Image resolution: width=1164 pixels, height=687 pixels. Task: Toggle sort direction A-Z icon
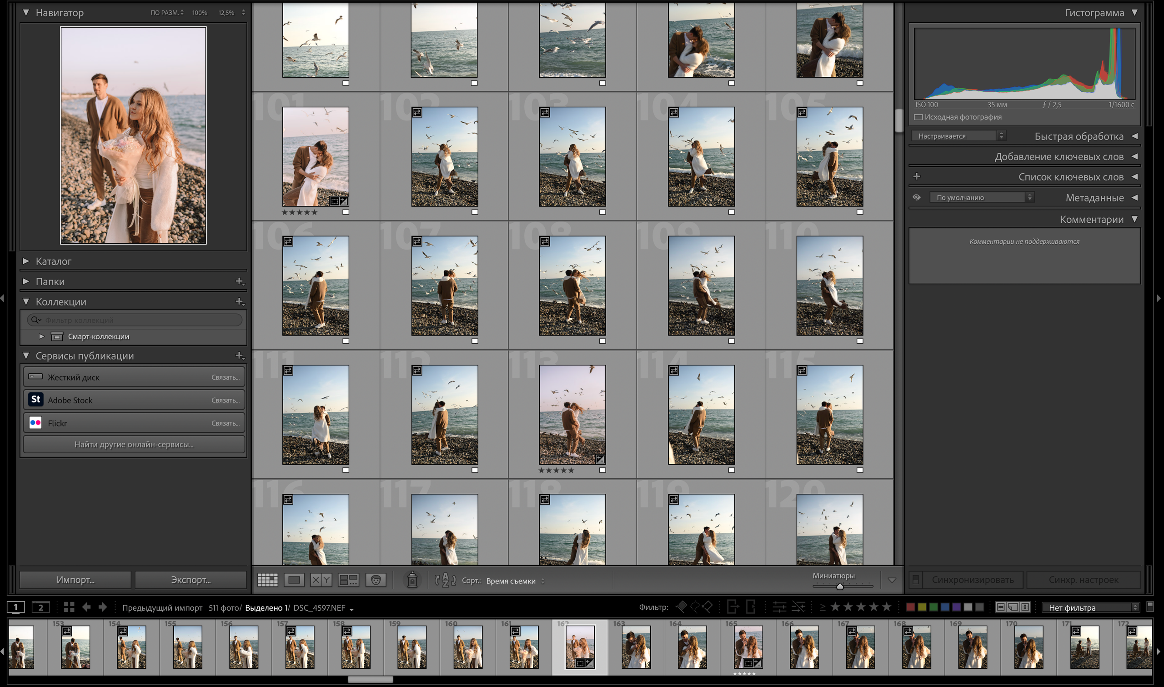(x=445, y=580)
